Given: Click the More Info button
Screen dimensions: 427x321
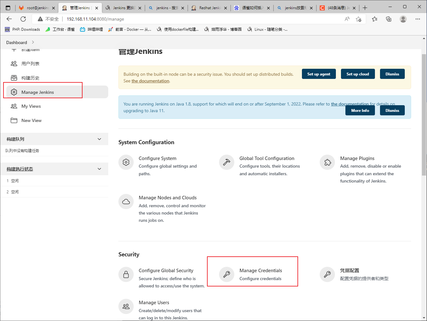Looking at the screenshot, I should (360, 110).
